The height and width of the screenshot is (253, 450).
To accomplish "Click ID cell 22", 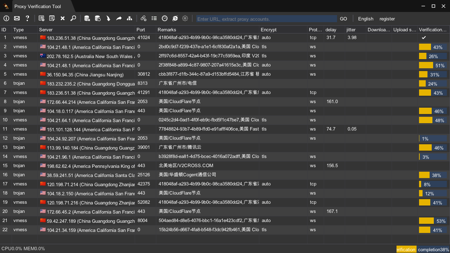I will tap(5, 229).
